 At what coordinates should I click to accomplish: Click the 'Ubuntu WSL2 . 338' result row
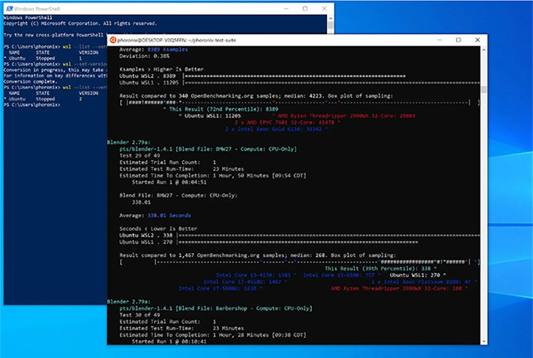click(x=299, y=235)
